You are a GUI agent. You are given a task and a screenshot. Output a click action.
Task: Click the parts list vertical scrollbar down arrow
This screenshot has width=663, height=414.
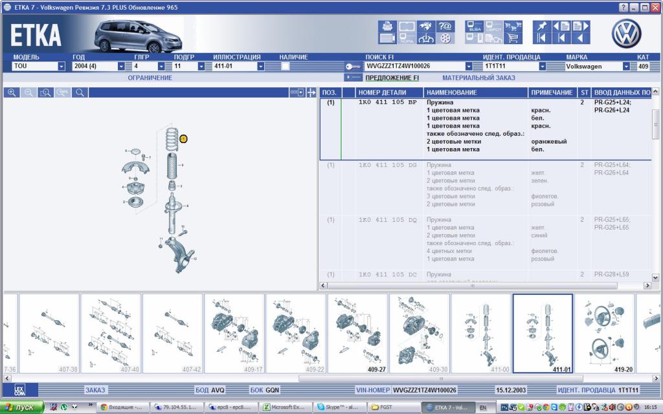point(655,278)
